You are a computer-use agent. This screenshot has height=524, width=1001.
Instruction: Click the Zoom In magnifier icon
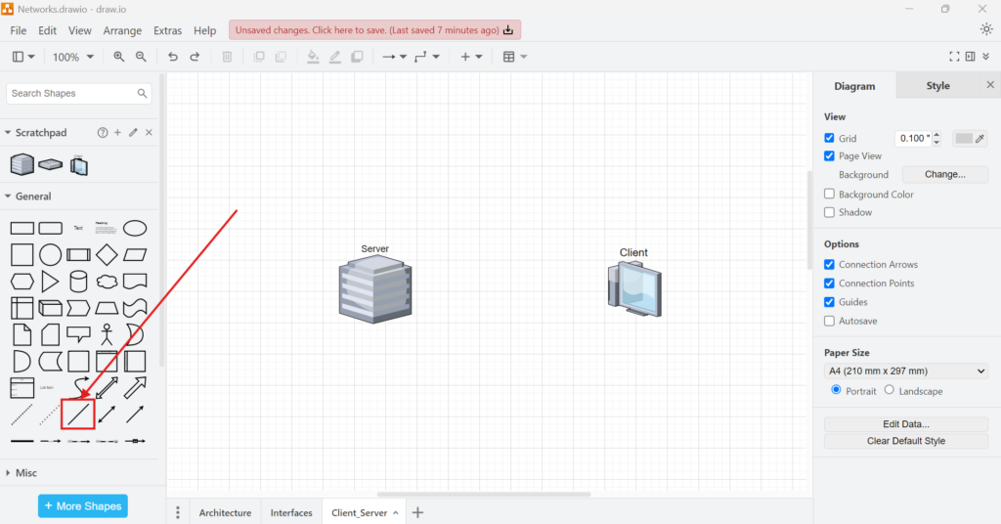pyautogui.click(x=119, y=57)
